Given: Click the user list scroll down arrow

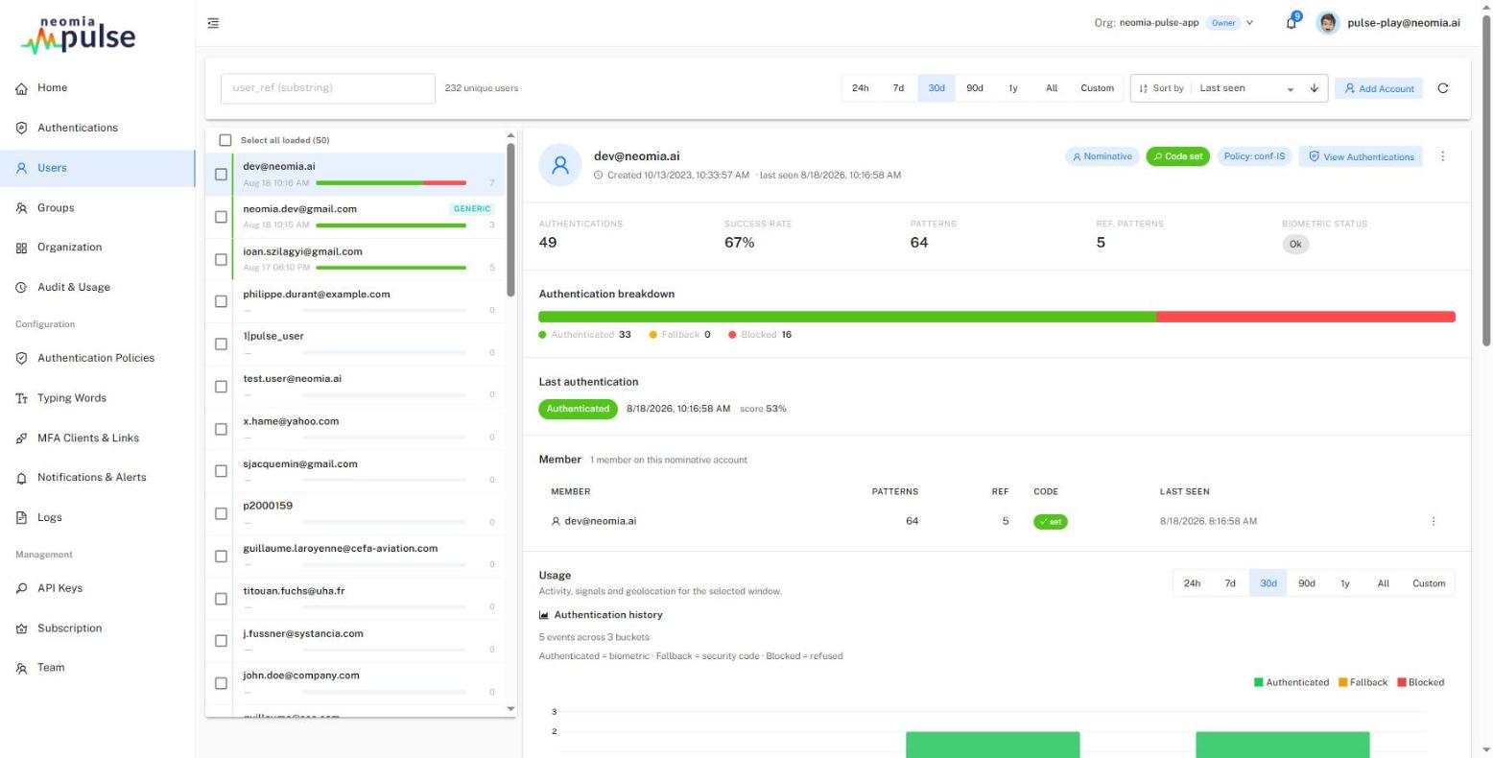Looking at the screenshot, I should coord(510,709).
